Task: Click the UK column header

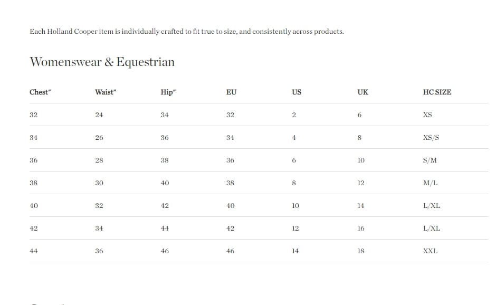Action: pyautogui.click(x=363, y=92)
